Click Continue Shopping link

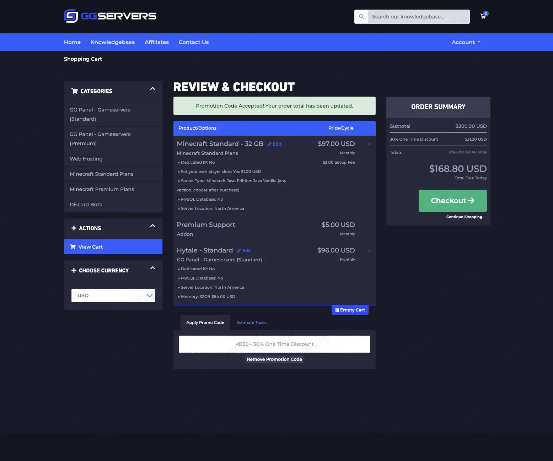[x=464, y=217]
